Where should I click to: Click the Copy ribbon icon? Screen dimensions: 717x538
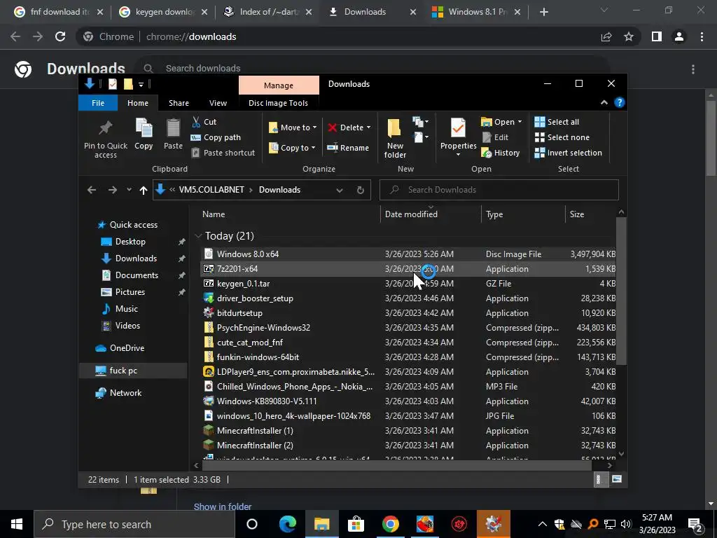[144, 134]
